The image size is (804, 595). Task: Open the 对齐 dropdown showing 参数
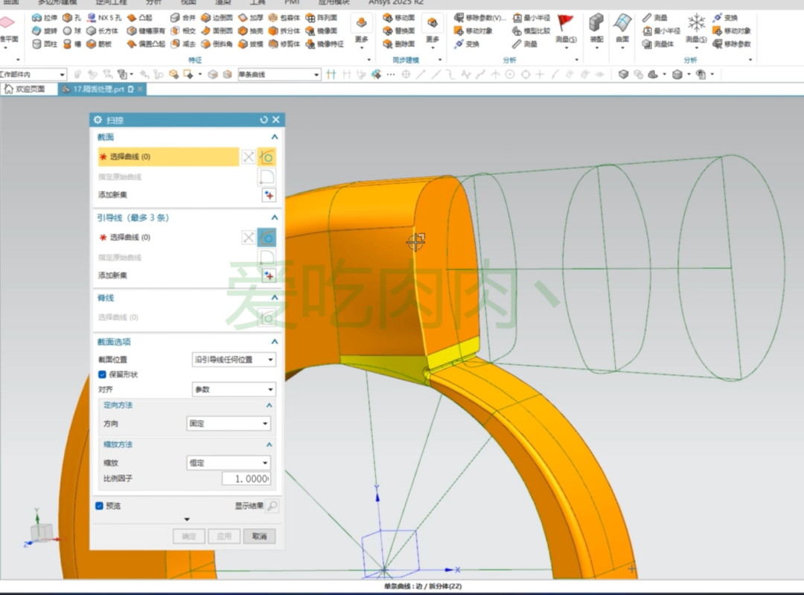[x=234, y=389]
